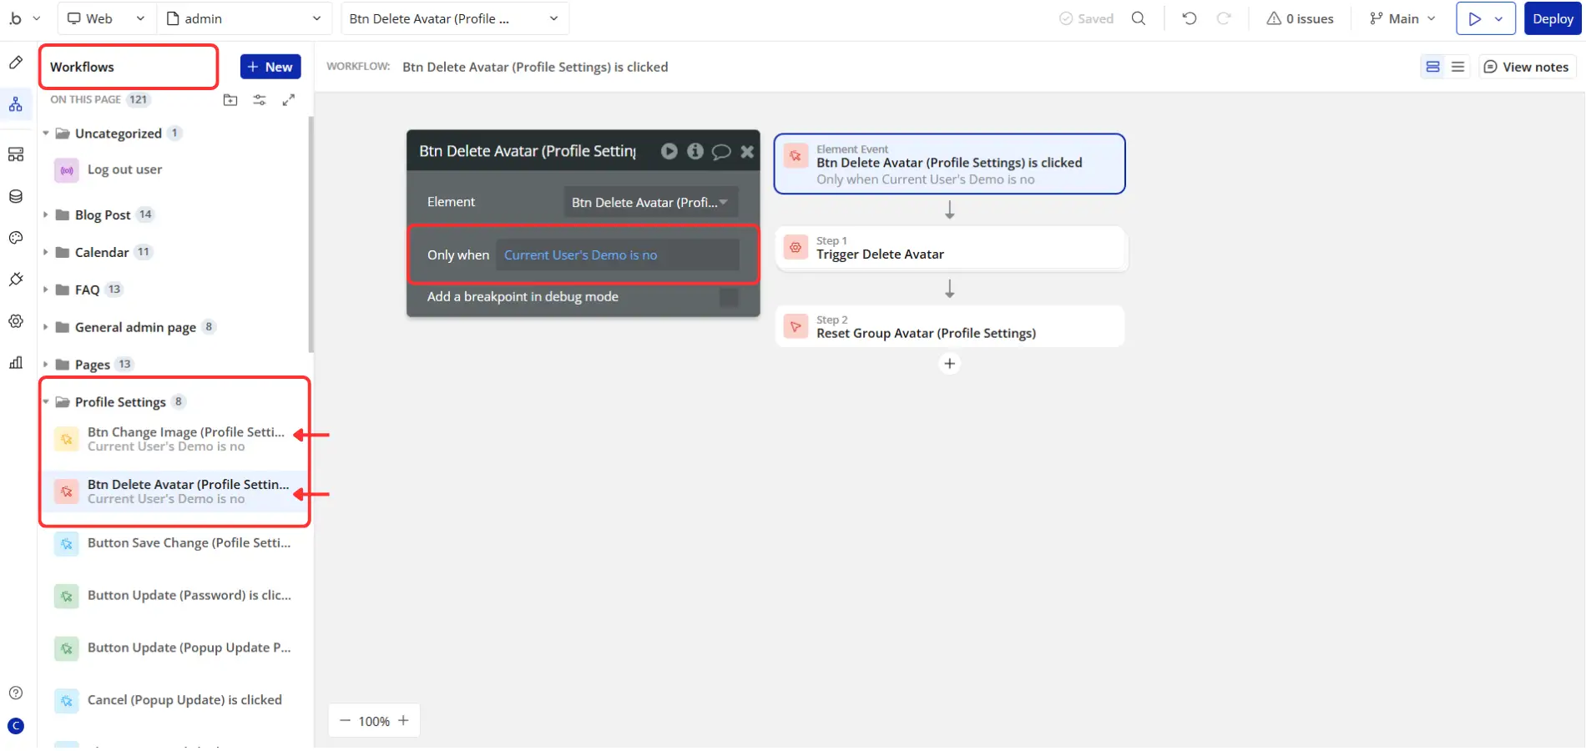
Task: Open the Styles palette icon
Action: pyautogui.click(x=16, y=238)
